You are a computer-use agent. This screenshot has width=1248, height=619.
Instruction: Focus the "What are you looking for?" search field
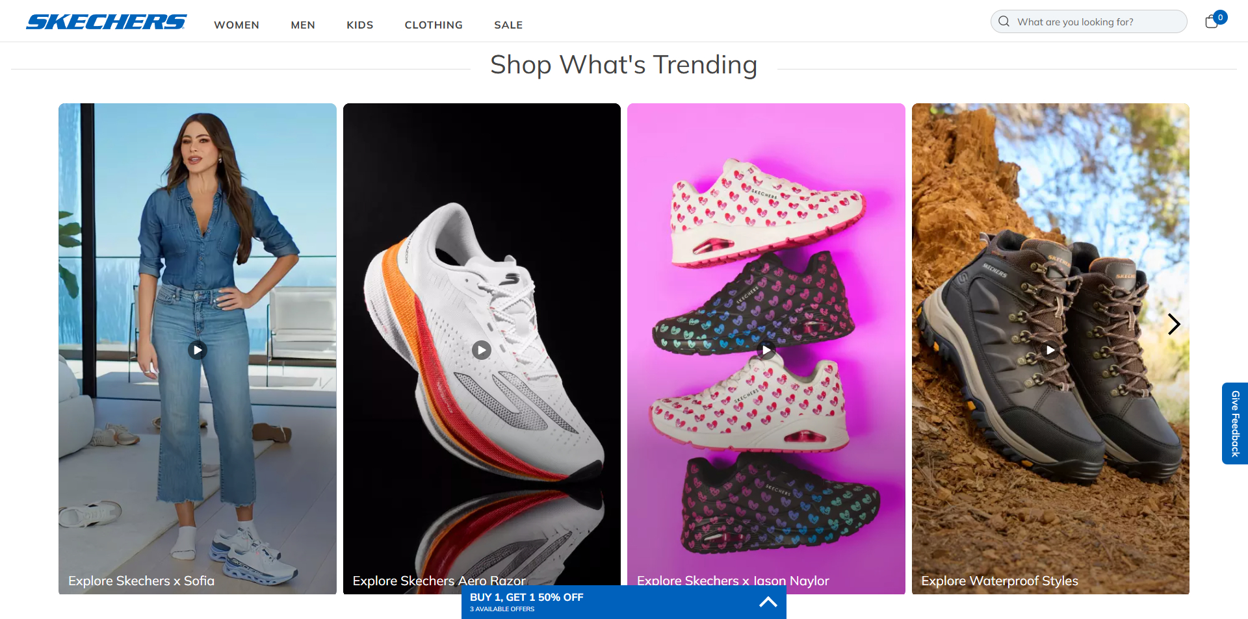tap(1098, 21)
